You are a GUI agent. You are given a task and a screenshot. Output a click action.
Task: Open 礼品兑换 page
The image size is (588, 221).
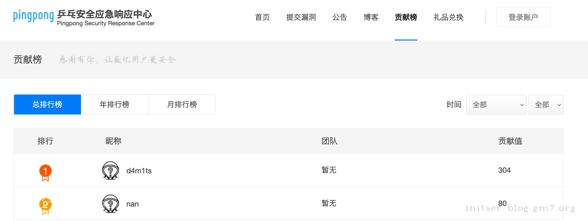pos(448,17)
